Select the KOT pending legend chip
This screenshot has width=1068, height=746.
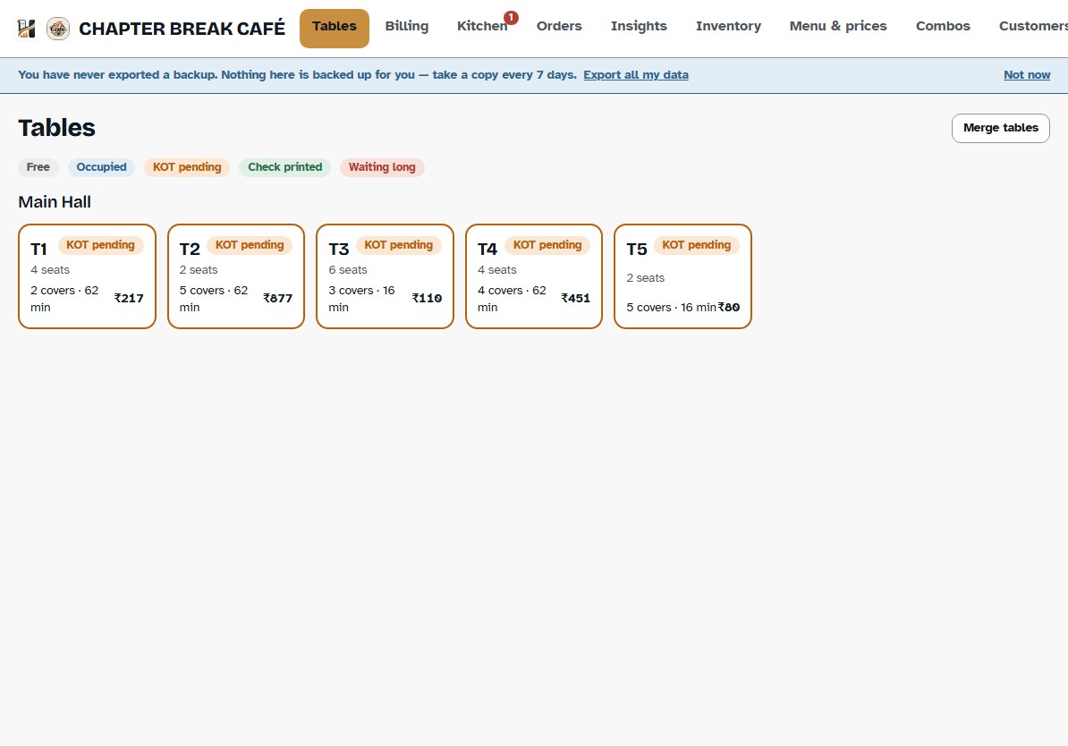pos(187,167)
